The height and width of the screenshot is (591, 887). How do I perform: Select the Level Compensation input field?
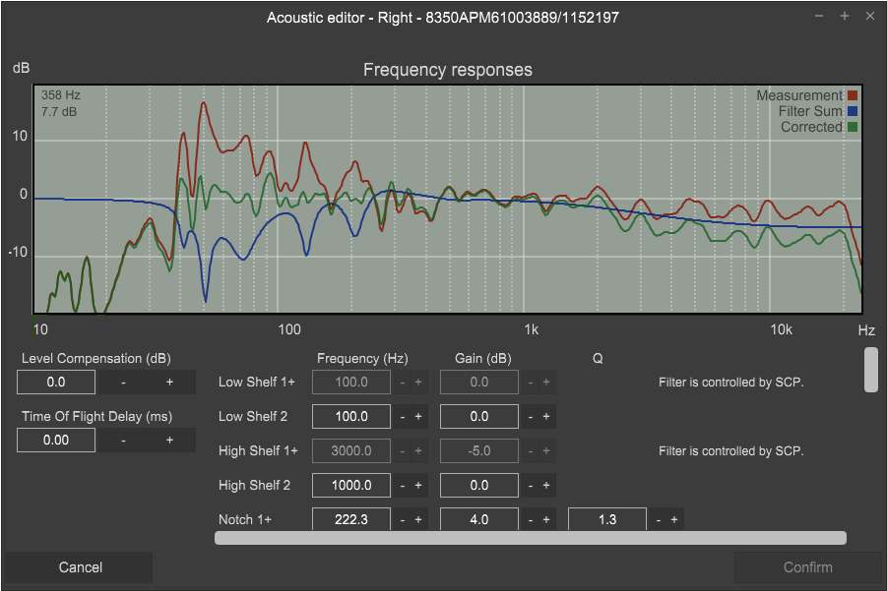tap(56, 382)
